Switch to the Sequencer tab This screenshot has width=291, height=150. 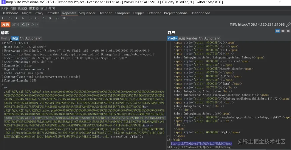point(87,13)
